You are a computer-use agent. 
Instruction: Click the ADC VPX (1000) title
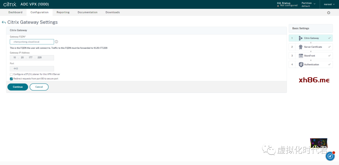tap(35, 4)
